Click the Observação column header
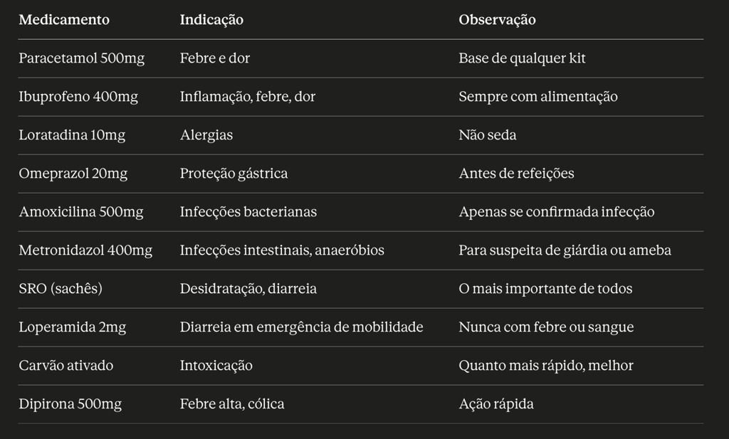729x439 pixels. (x=497, y=19)
